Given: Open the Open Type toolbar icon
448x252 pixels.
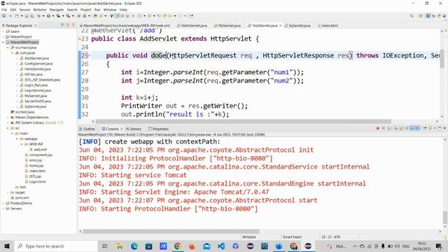Looking at the screenshot, I should 94,16.
